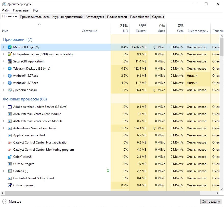
Task: Click the AMD External Events Service Module icon
Action: coord(10,121)
